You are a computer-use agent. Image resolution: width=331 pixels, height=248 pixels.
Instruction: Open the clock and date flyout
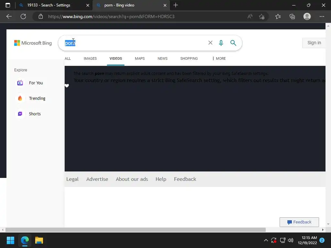(x=307, y=240)
